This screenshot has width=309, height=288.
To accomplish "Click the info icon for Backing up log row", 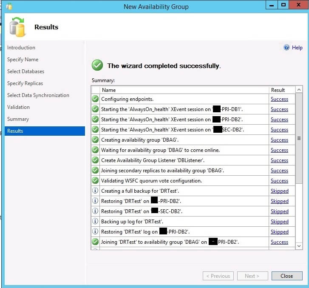I will [x=95, y=221].
